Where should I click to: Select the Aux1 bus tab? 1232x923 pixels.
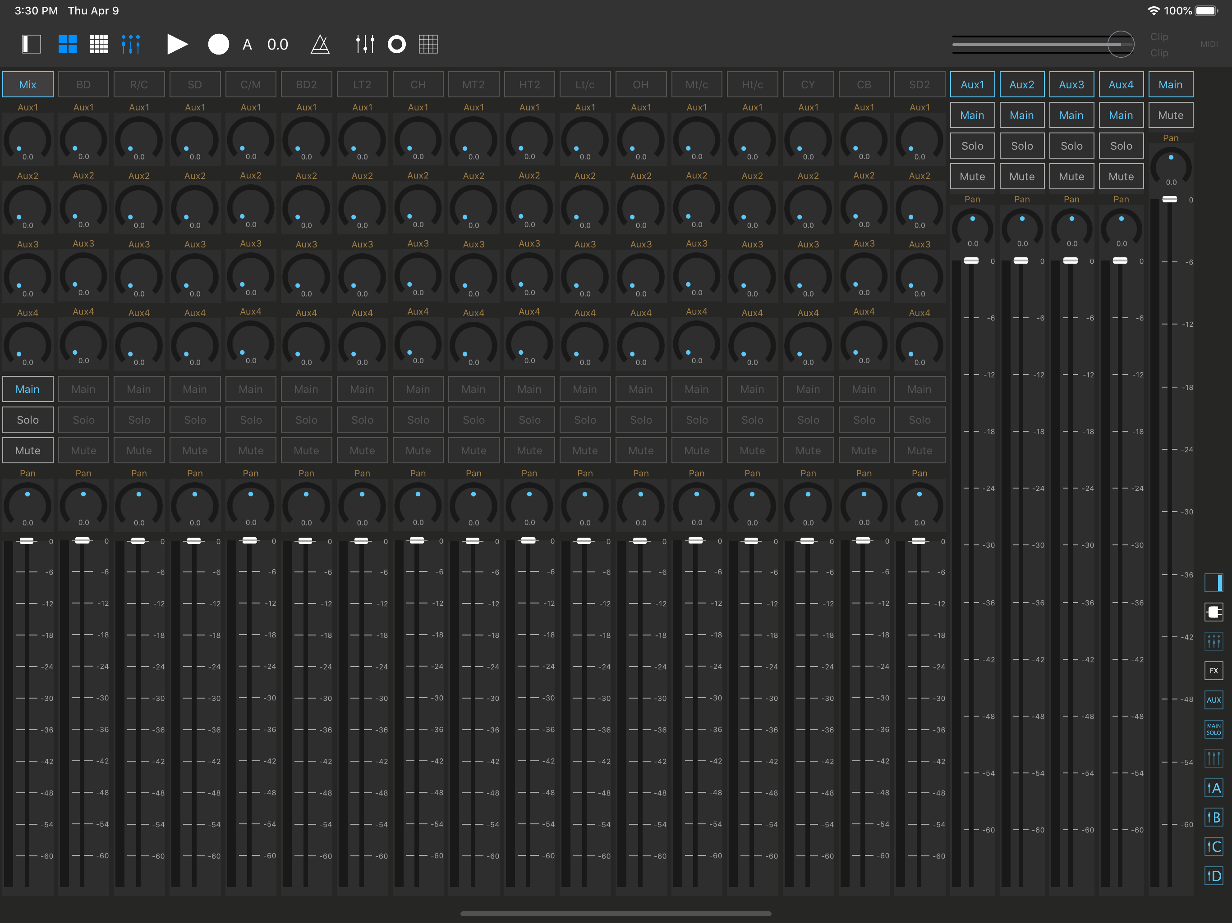point(972,85)
